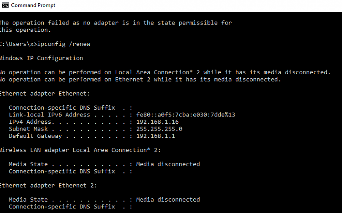342x213 pixels.
Task: Click the empty white title bar area
Action: (x=196, y=5)
